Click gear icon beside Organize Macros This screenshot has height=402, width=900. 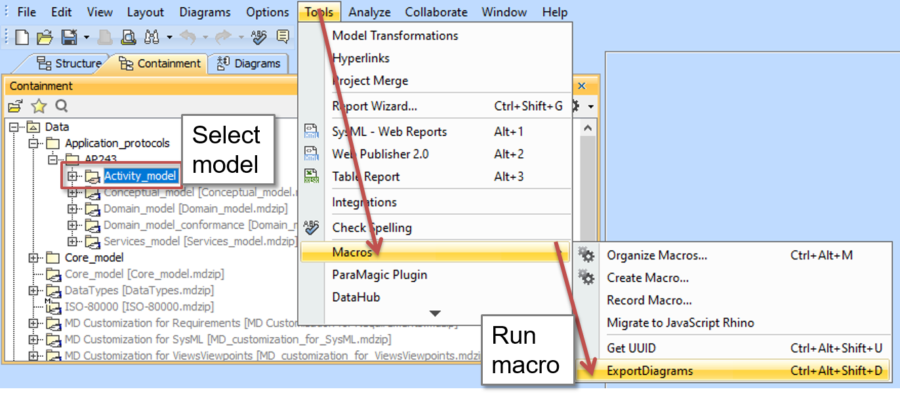586,255
